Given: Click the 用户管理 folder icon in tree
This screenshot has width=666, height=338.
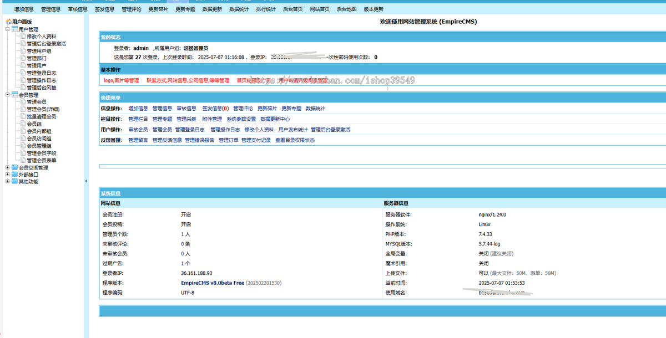Looking at the screenshot, I should (x=14, y=29).
